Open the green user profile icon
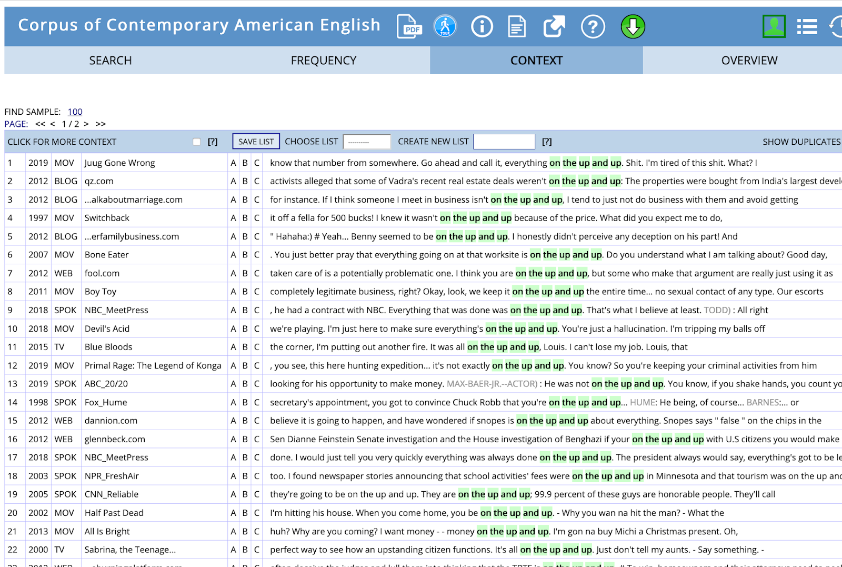The height and width of the screenshot is (567, 842). [x=774, y=26]
